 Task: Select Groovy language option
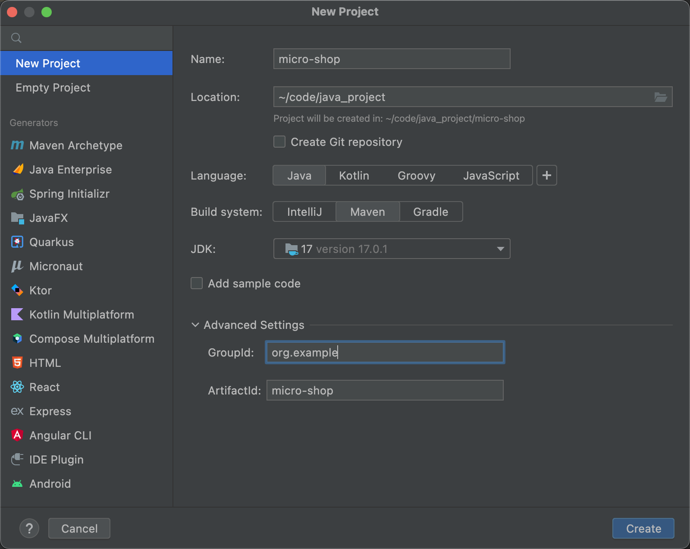(x=417, y=176)
